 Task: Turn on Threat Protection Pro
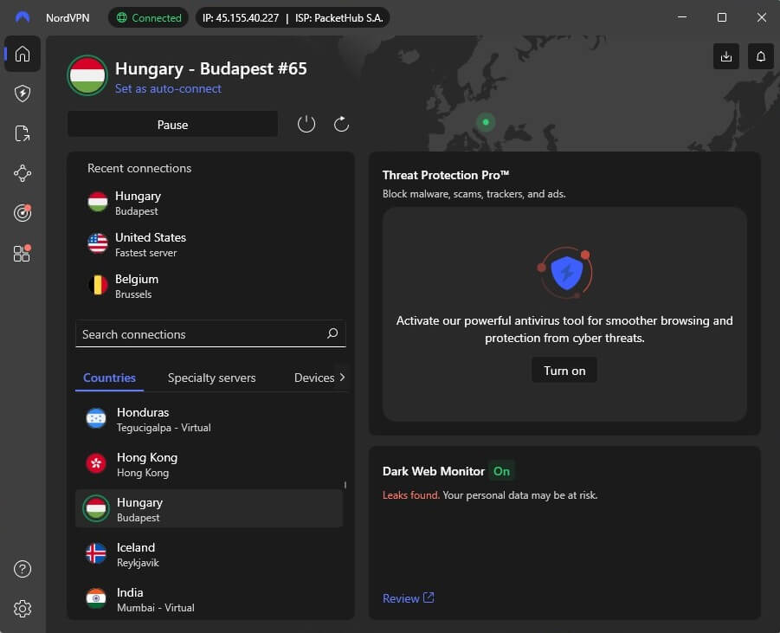[564, 371]
